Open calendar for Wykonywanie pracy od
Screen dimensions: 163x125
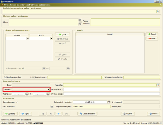point(44,68)
